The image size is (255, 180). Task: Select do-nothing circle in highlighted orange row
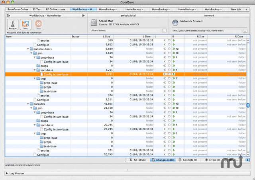point(169,74)
